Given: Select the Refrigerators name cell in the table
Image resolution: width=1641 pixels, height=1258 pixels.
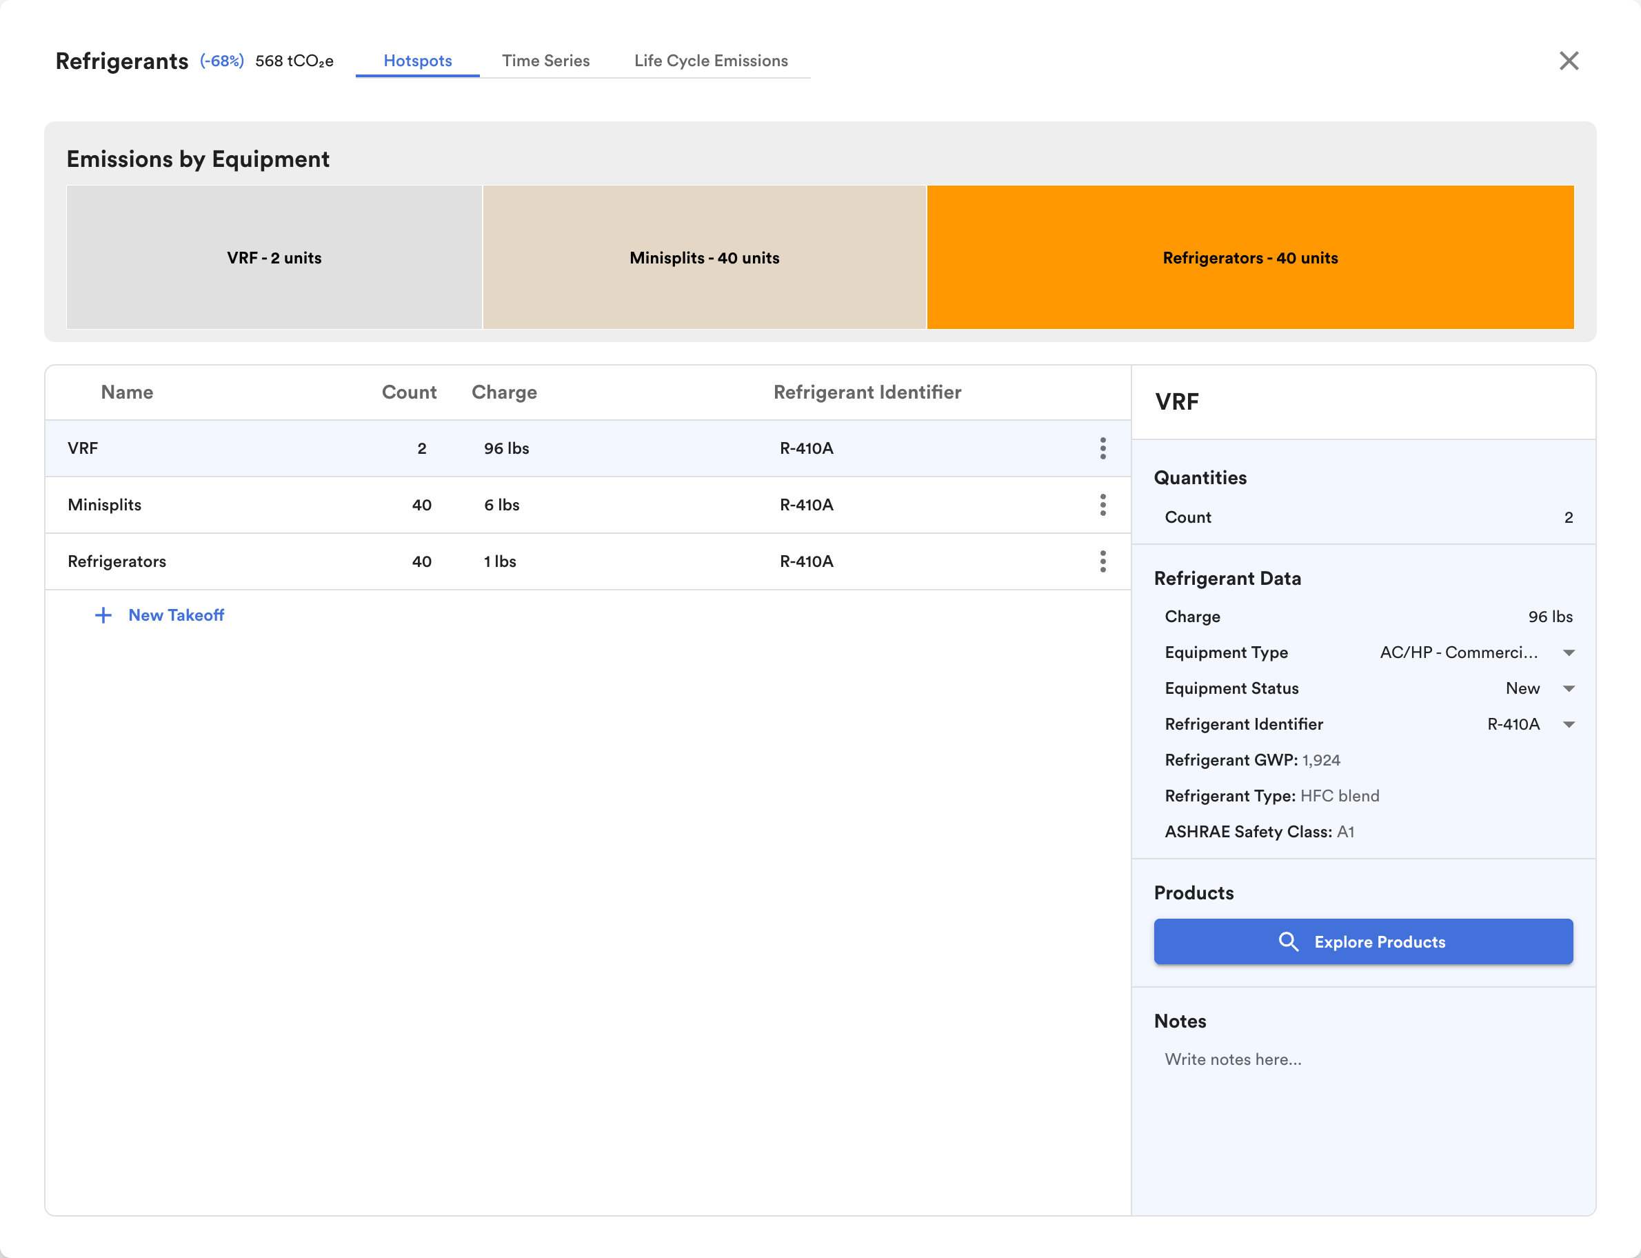Looking at the screenshot, I should click(117, 561).
